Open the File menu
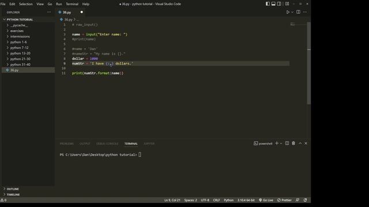The height and width of the screenshot is (207, 369). (3, 4)
